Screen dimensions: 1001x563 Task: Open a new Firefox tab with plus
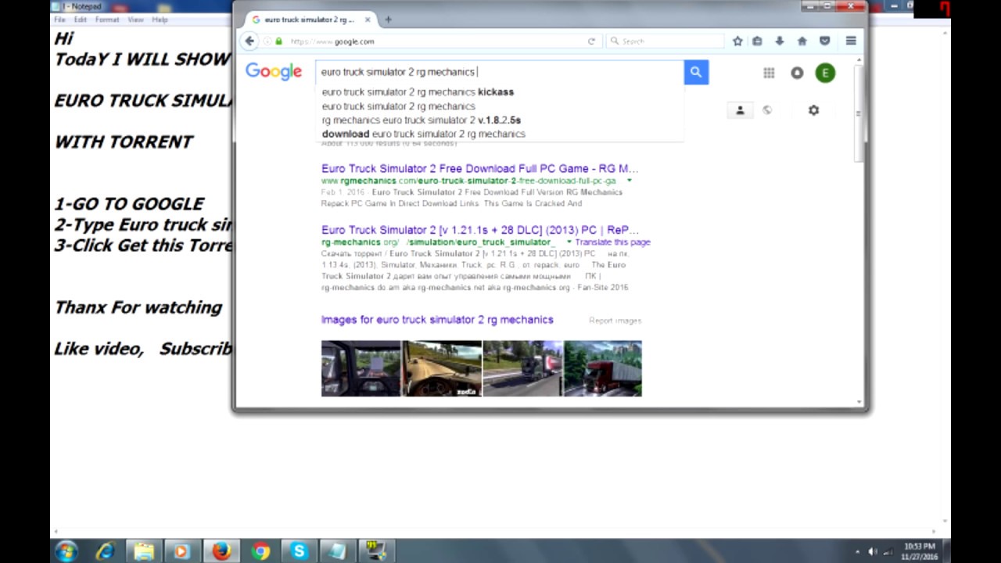point(388,20)
